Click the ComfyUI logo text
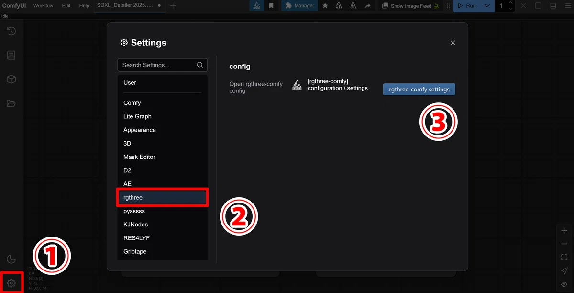 tap(14, 6)
